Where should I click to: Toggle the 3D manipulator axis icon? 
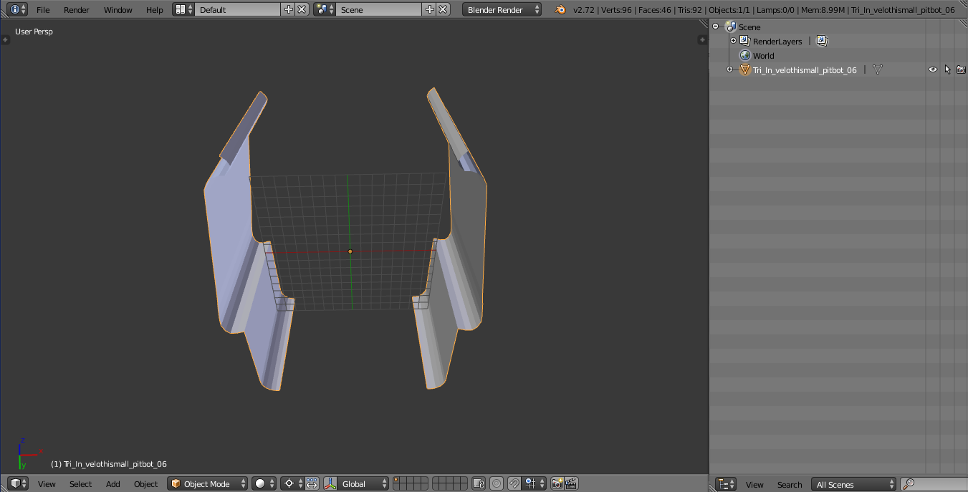click(x=330, y=483)
